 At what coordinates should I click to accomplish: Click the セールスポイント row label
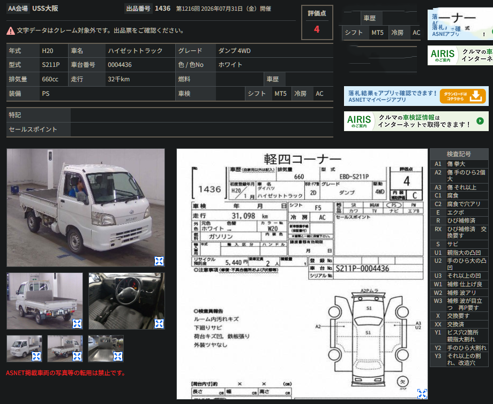tap(39, 129)
